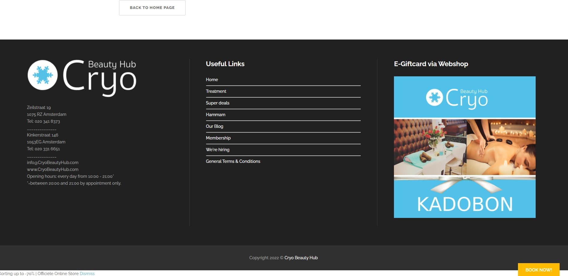
Task: Click the Kinkerstraat phone number 020 331 6651
Action: 47,149
